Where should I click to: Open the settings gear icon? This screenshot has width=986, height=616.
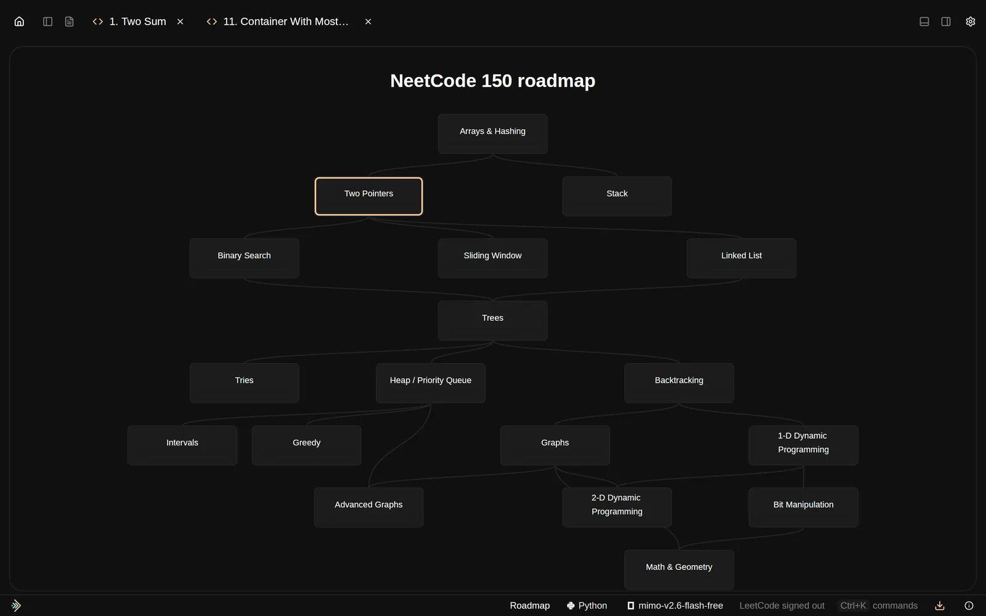coord(971,22)
